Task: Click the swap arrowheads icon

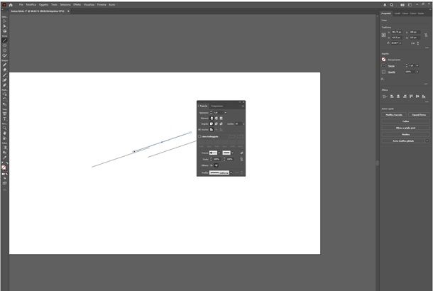Action: (x=241, y=153)
